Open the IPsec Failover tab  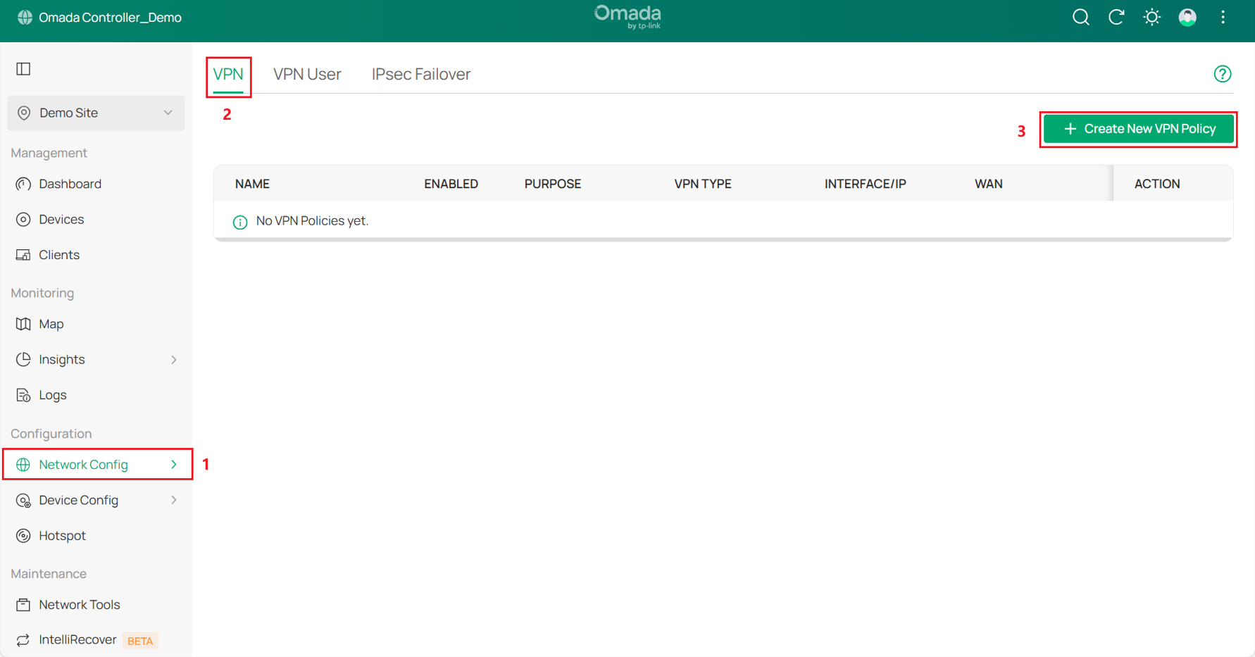(420, 73)
